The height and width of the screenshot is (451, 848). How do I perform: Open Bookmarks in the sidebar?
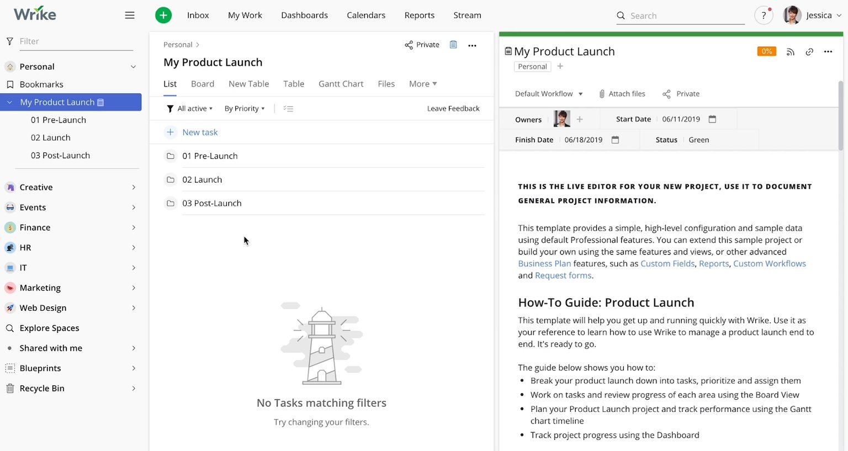coord(41,84)
